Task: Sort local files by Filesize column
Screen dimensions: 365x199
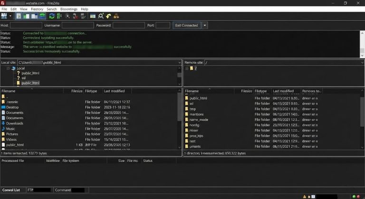Action: [x=74, y=91]
